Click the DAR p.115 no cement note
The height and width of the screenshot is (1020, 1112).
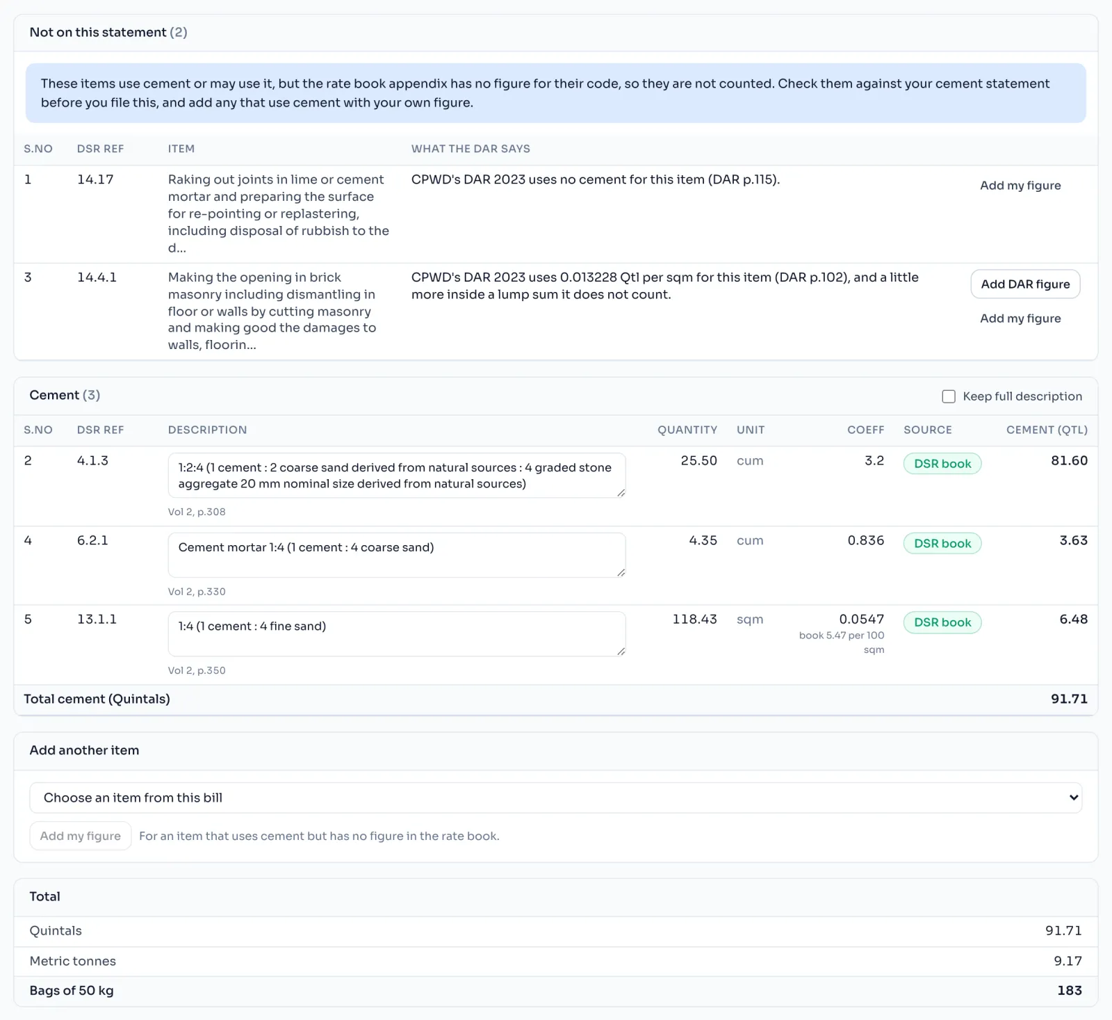(x=596, y=179)
